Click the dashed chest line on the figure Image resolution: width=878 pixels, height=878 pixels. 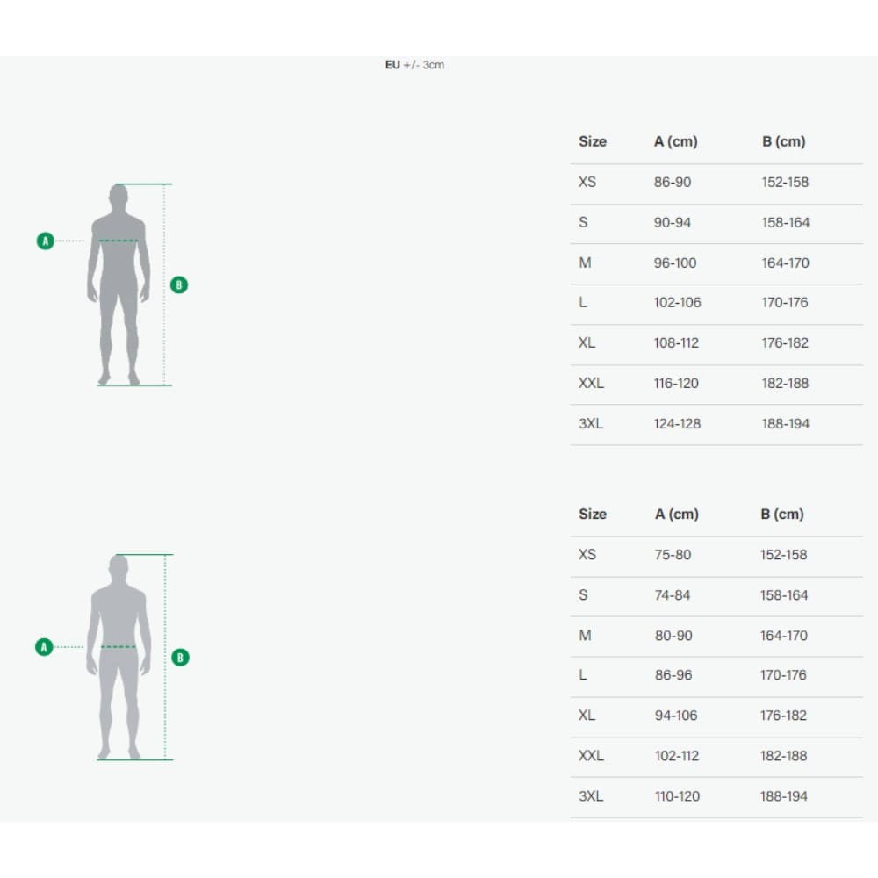(x=119, y=241)
